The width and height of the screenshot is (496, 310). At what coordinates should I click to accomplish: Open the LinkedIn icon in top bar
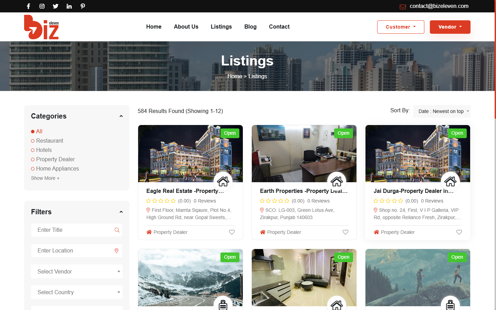click(x=69, y=6)
